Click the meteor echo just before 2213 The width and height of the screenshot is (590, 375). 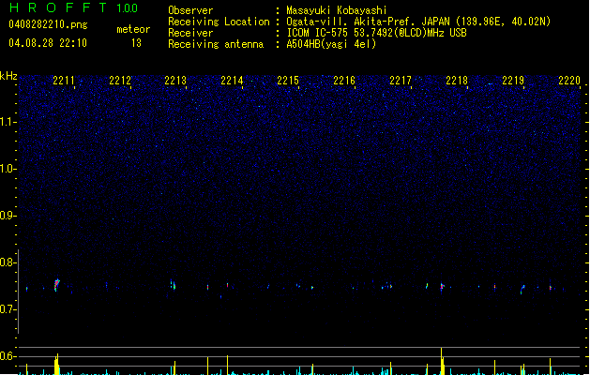173,285
